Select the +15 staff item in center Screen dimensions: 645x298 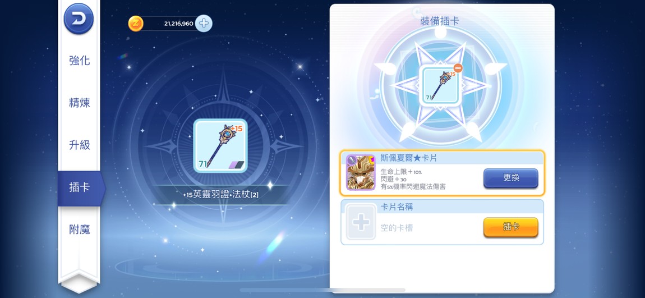220,146
